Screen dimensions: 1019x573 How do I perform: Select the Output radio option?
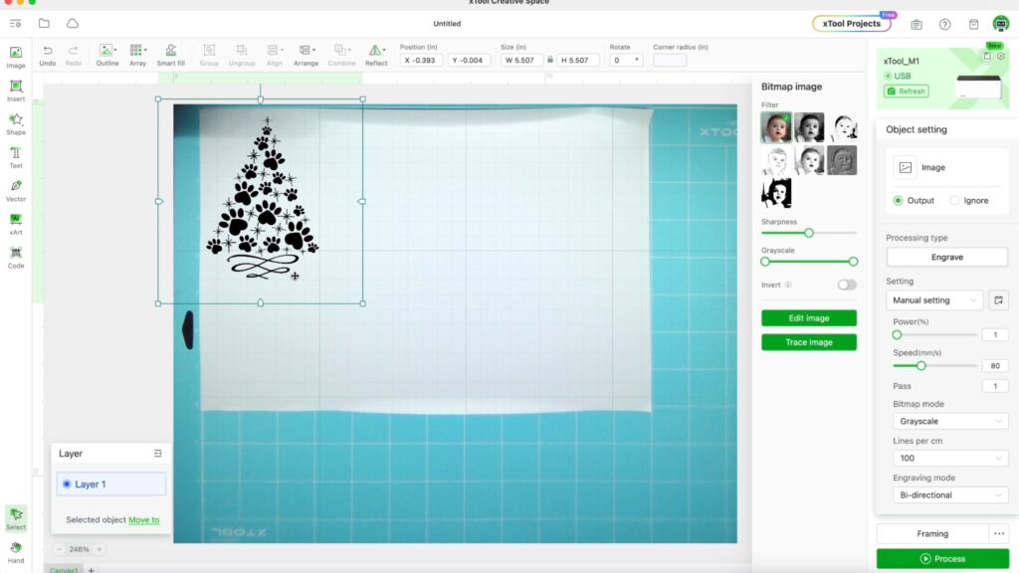coord(899,200)
